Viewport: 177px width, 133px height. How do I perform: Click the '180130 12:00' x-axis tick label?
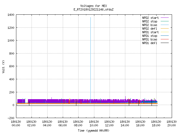point(109,124)
